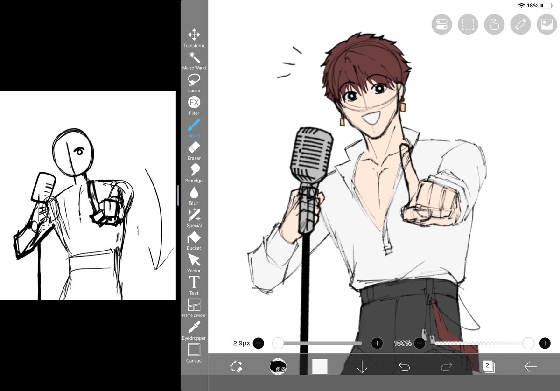Select the Transform tool

194,38
